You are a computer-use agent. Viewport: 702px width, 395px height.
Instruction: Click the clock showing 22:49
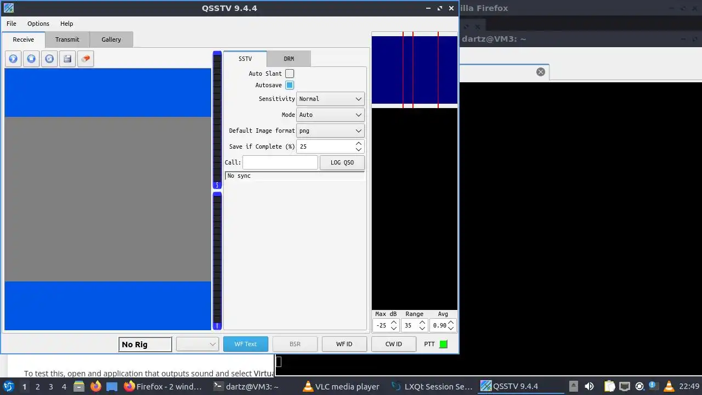point(689,386)
